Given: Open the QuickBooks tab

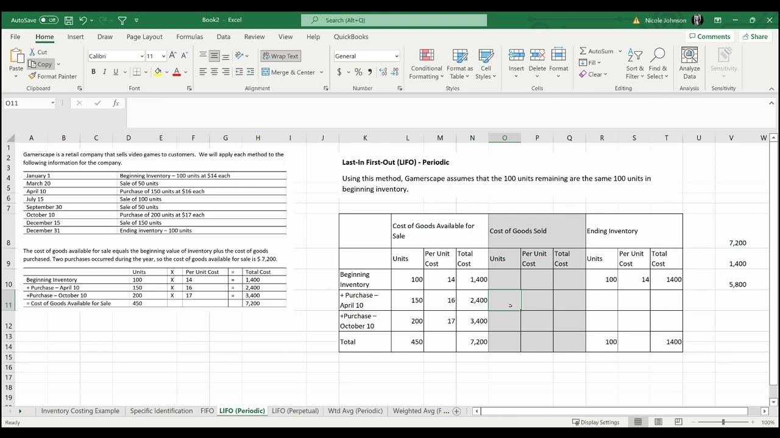Looking at the screenshot, I should (x=351, y=36).
